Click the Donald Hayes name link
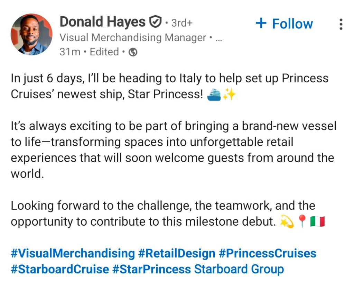This screenshot has width=354, height=281. coord(102,22)
